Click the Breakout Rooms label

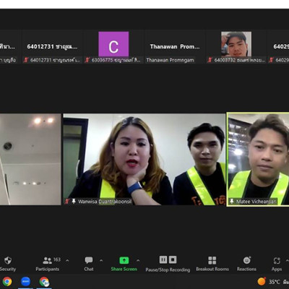coord(212,269)
